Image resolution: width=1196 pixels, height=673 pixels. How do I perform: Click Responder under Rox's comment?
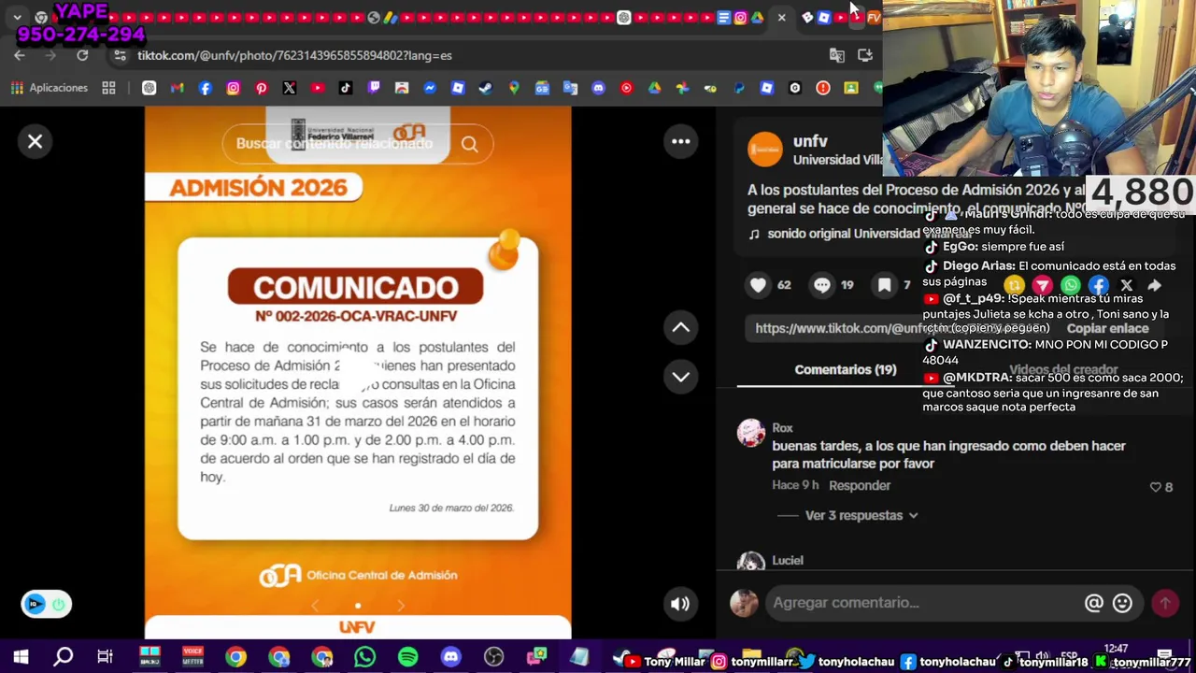pos(860,486)
